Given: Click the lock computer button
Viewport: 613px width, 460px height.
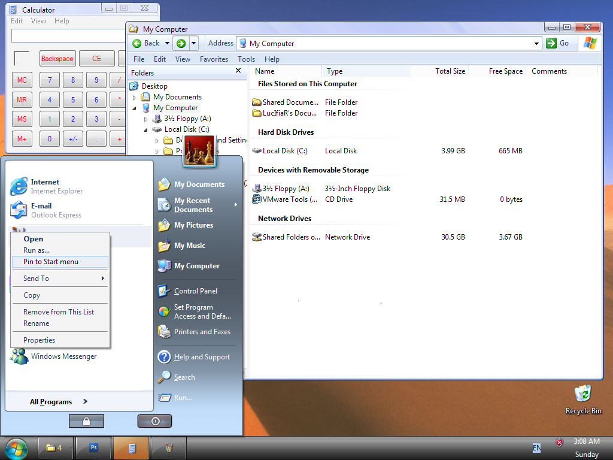Looking at the screenshot, I should coord(86,421).
